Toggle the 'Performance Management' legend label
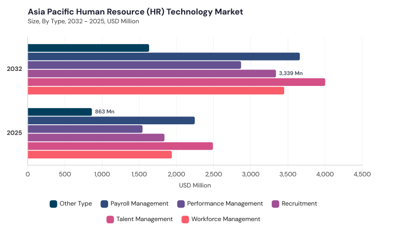The image size is (414, 233). (x=225, y=203)
